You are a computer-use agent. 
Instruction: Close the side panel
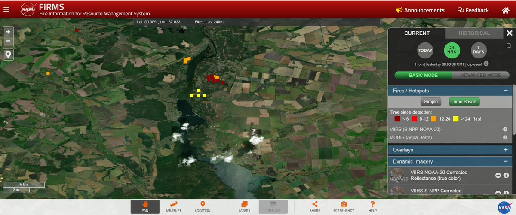pos(510,33)
